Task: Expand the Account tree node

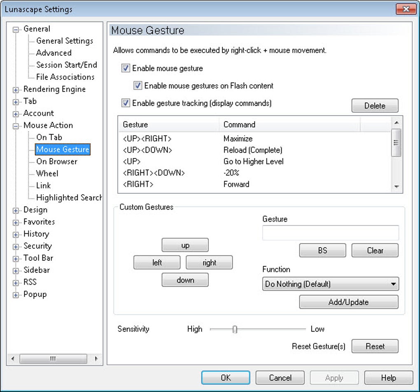Action: coord(16,114)
